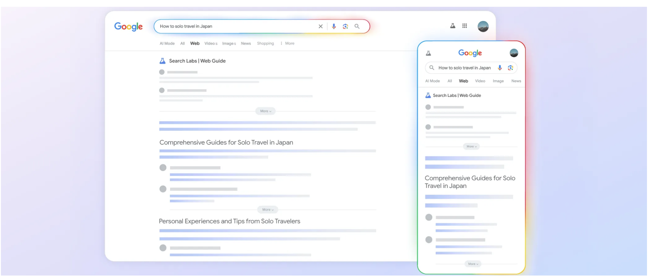Select the Images search tab
This screenshot has width=651, height=278.
[x=229, y=43]
